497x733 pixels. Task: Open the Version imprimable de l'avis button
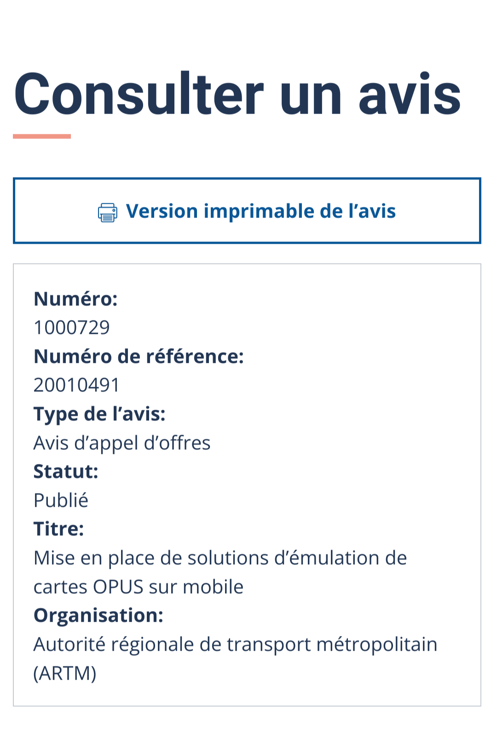pos(247,211)
